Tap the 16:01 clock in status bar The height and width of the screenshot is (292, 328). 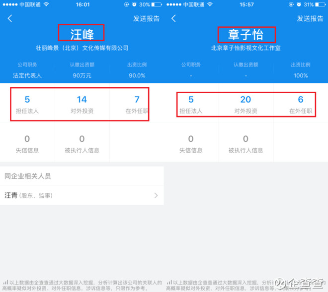click(82, 4)
